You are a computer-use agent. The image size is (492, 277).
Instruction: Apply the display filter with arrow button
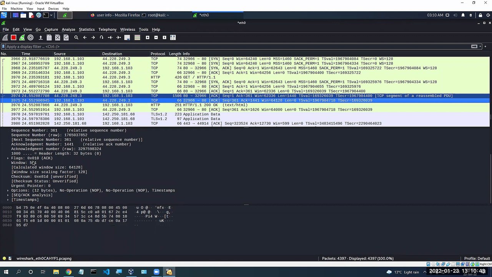point(475,47)
